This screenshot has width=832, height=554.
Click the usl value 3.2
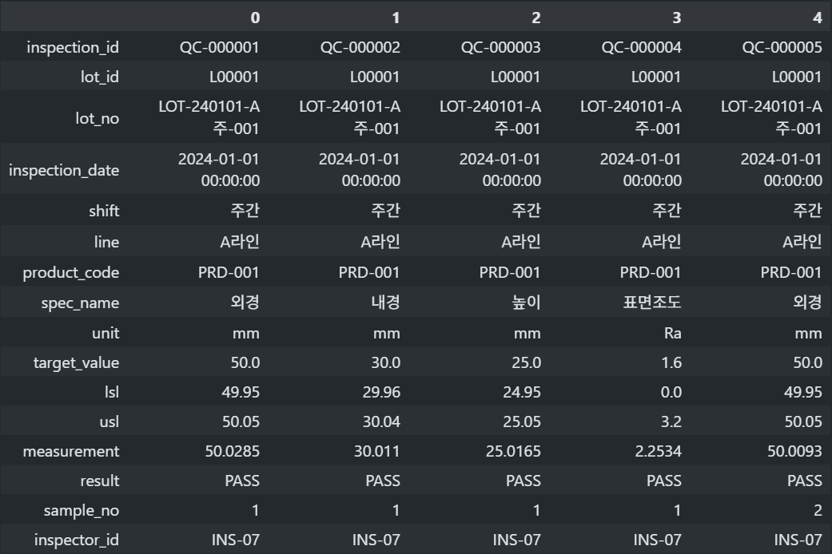(x=671, y=421)
